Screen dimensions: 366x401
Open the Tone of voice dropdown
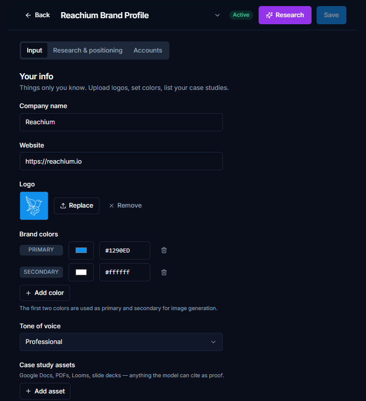tap(121, 342)
